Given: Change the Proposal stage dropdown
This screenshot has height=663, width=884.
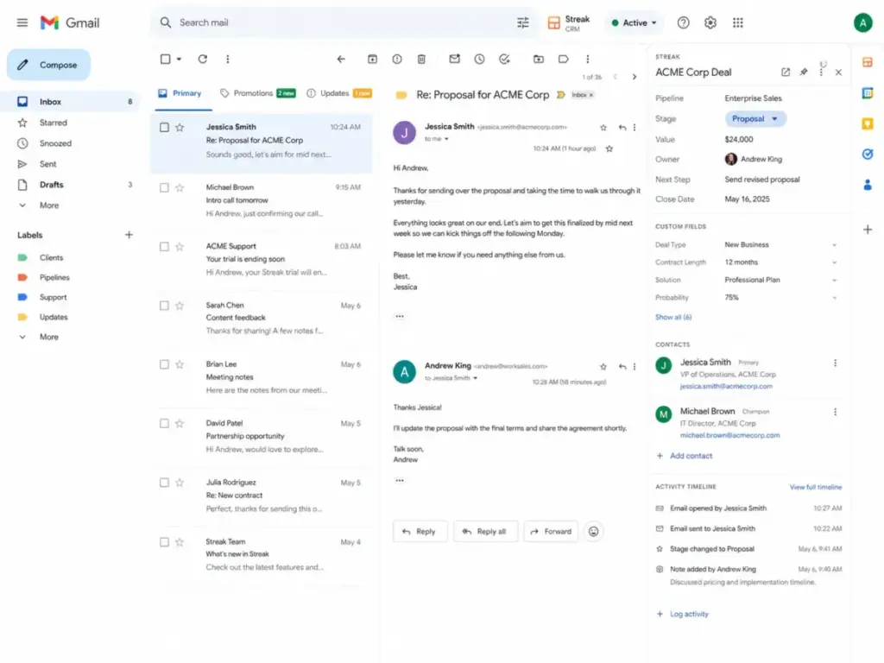Looking at the screenshot, I should tap(755, 118).
